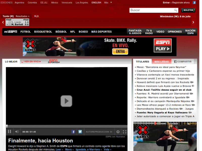This screenshot has height=151, width=202.
Task: Toggle Autoreproduccion SI setting
Action: (99, 132)
